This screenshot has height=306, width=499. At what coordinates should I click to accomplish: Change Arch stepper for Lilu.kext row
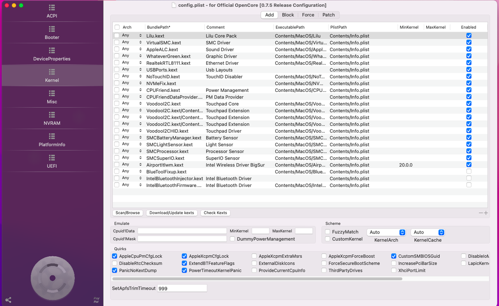(140, 35)
